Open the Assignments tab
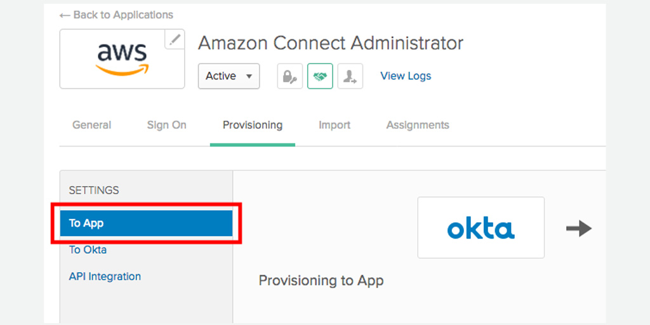 pos(418,125)
